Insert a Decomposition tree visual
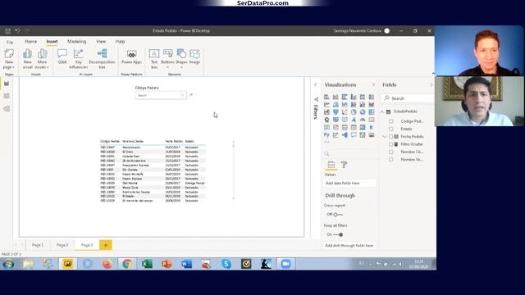 coord(102,59)
